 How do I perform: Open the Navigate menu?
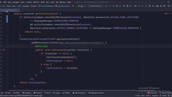pyautogui.click(x=16, y=2)
